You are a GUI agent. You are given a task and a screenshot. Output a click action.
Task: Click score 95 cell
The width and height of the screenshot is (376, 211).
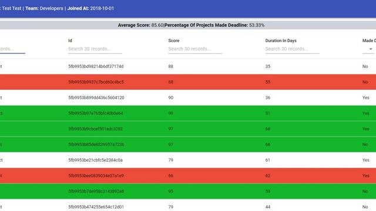(x=171, y=192)
